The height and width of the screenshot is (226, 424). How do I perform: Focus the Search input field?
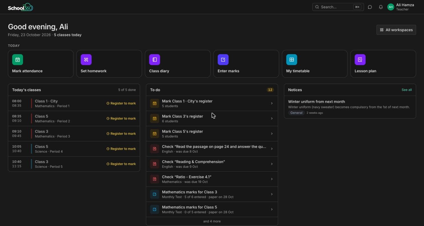click(338, 7)
